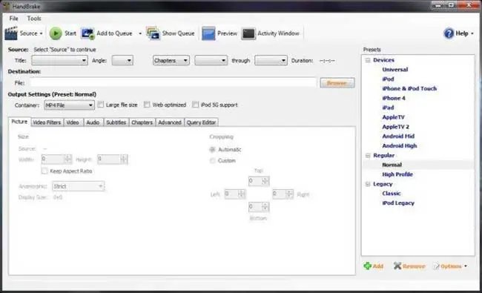Select the iPad preset

pos(388,108)
